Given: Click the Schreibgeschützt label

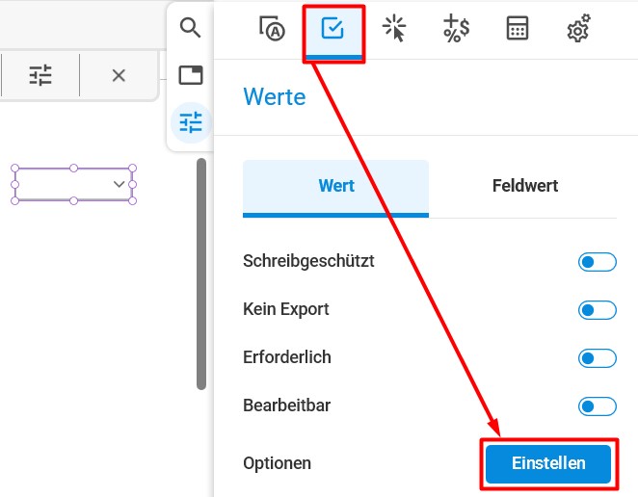Looking at the screenshot, I should [308, 261].
